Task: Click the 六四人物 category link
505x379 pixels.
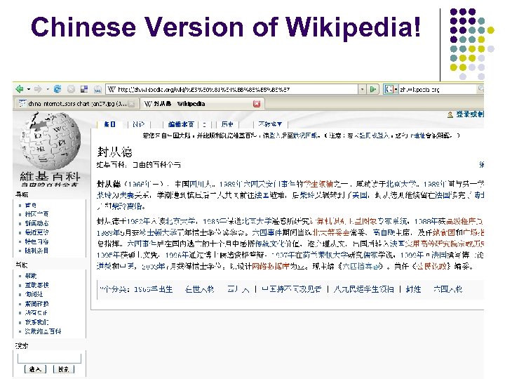Action: tap(447, 289)
